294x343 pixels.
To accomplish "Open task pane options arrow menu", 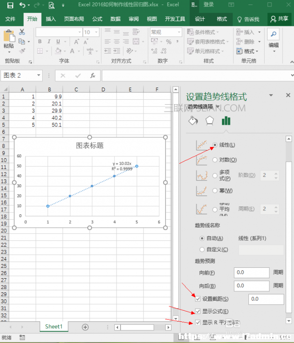I will [271, 95].
